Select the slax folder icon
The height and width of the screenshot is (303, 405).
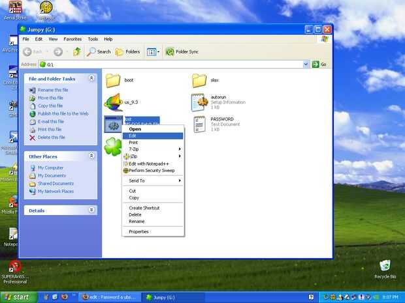pos(199,80)
